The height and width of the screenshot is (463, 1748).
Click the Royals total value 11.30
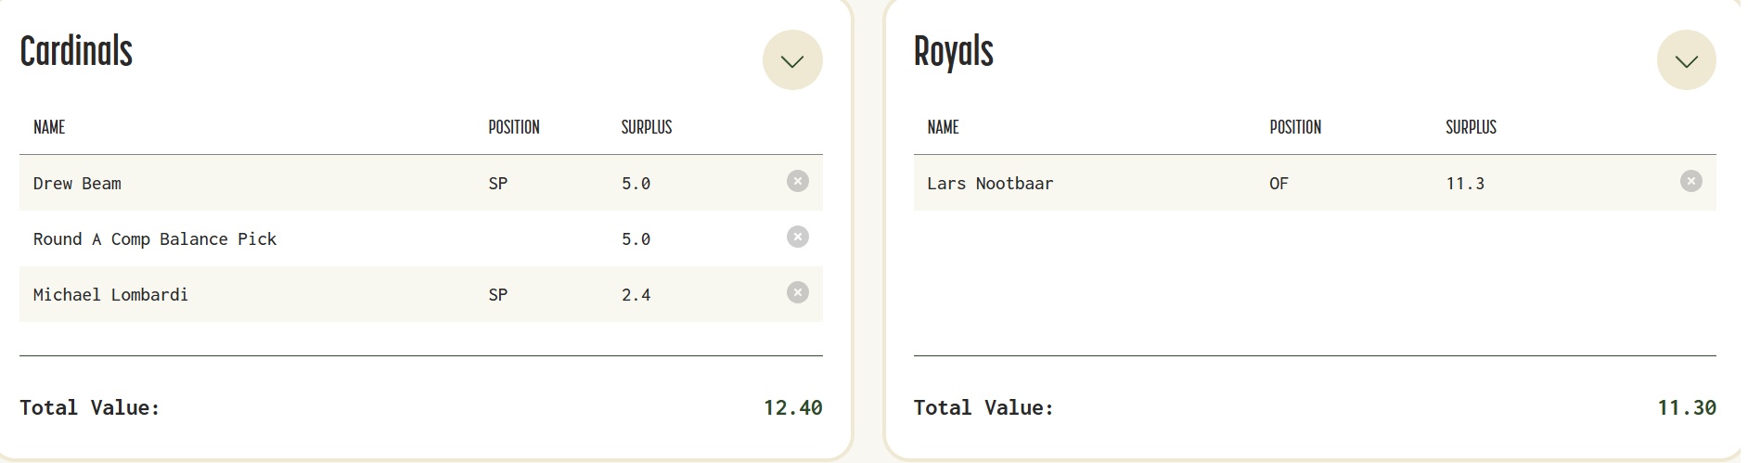(x=1686, y=407)
